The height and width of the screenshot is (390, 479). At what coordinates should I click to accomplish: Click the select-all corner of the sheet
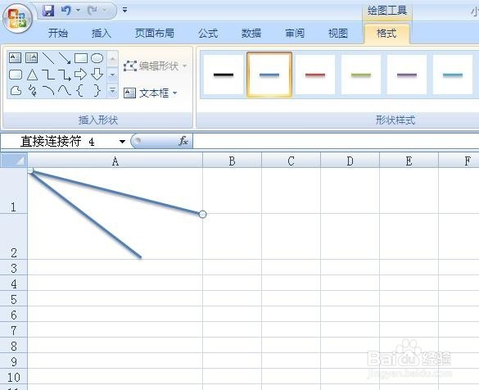[14, 161]
